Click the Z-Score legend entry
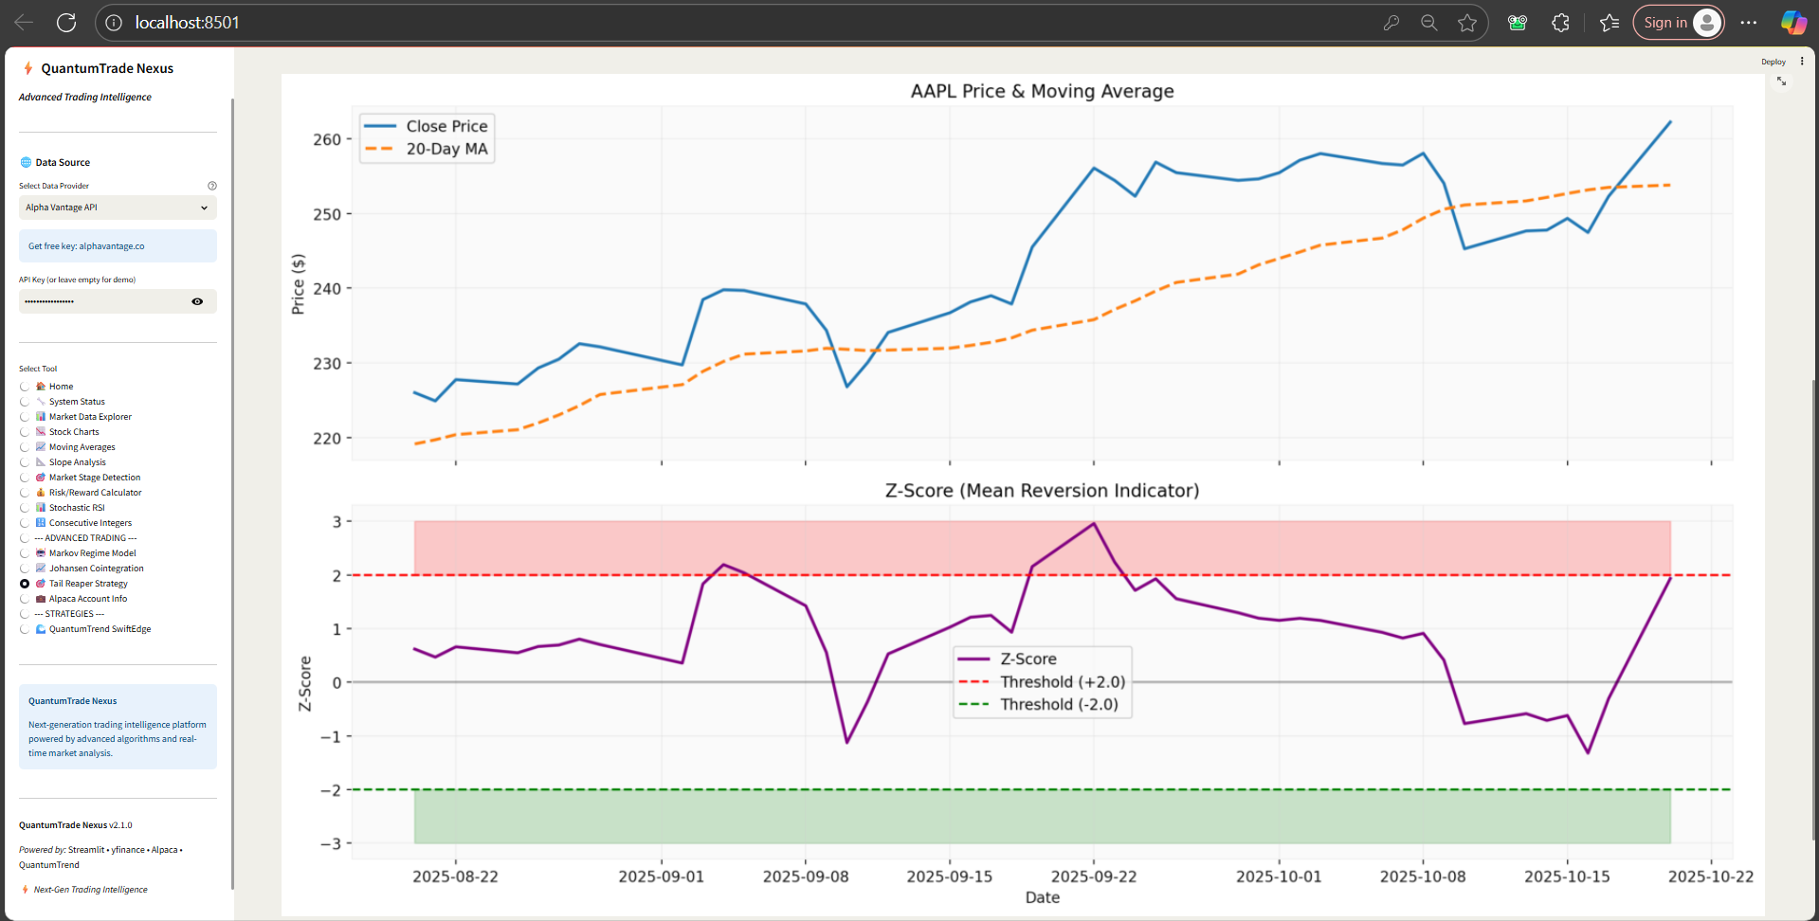The height and width of the screenshot is (921, 1819). click(x=1007, y=659)
